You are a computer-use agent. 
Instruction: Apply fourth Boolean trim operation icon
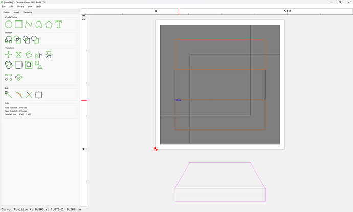(35, 39)
